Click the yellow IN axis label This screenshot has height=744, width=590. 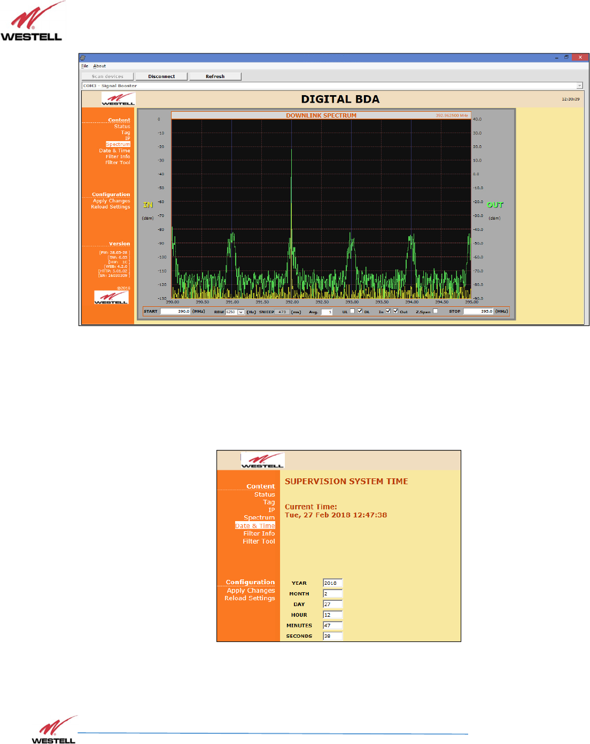coord(148,205)
